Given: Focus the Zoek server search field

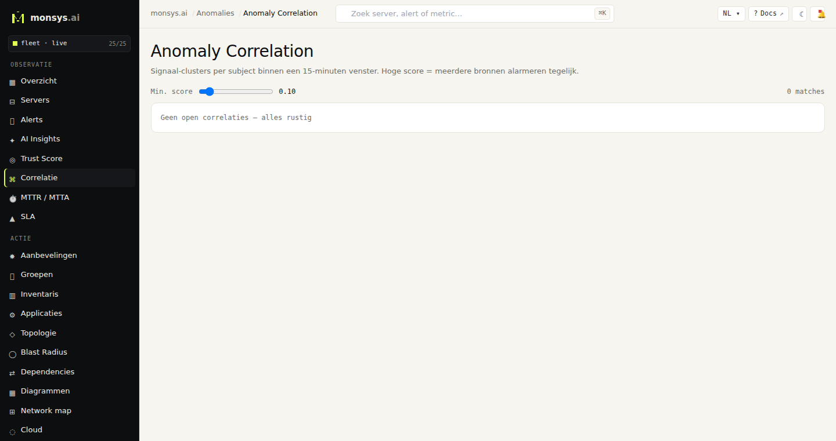Looking at the screenshot, I should point(474,14).
